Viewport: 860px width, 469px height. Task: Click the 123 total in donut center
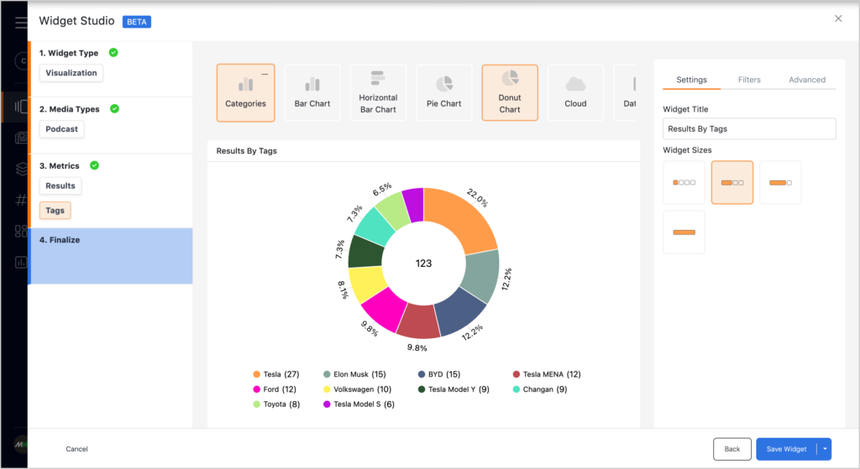[423, 263]
